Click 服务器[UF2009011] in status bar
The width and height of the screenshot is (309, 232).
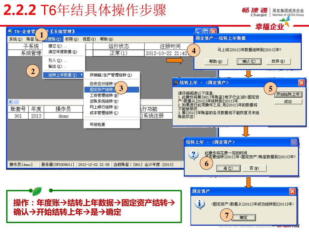58,165
